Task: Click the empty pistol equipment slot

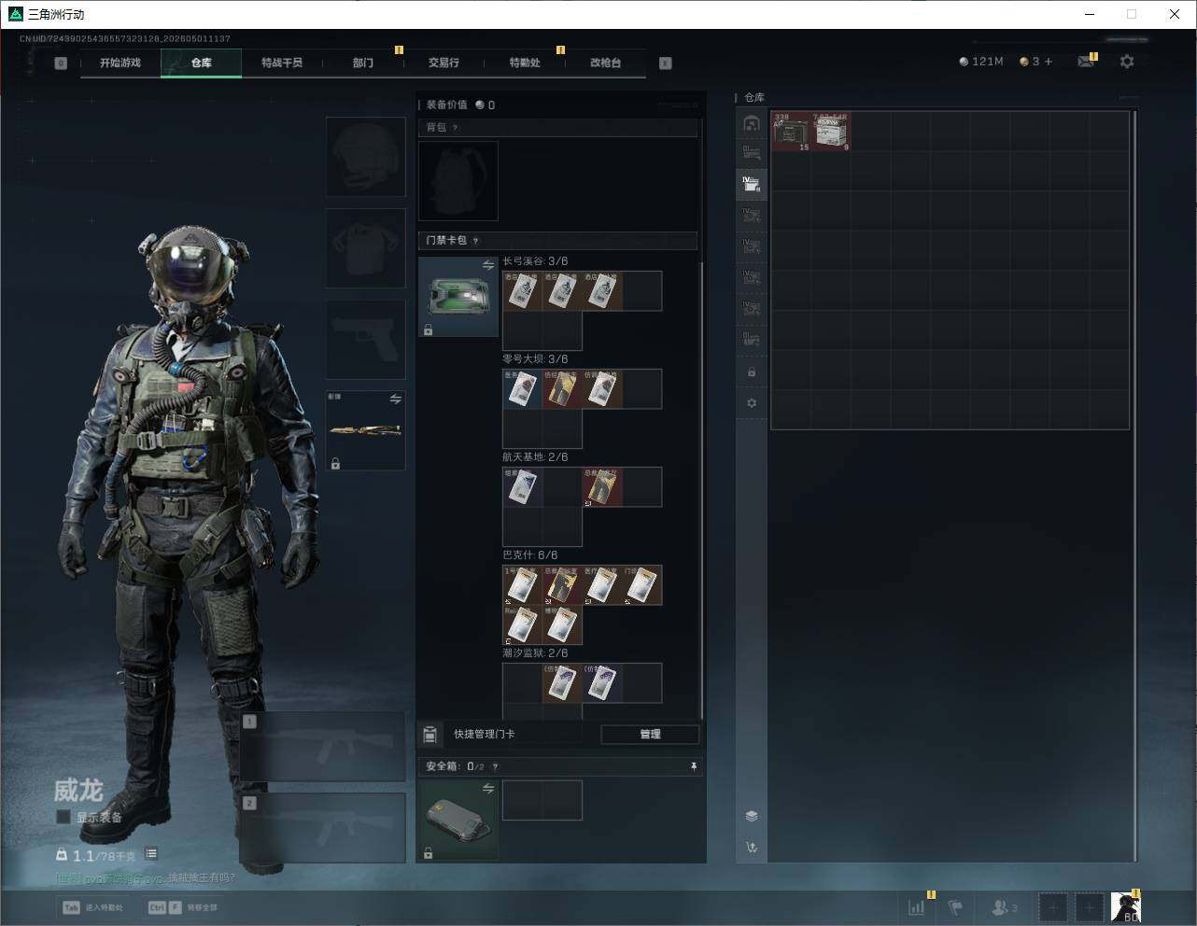Action: tap(366, 340)
